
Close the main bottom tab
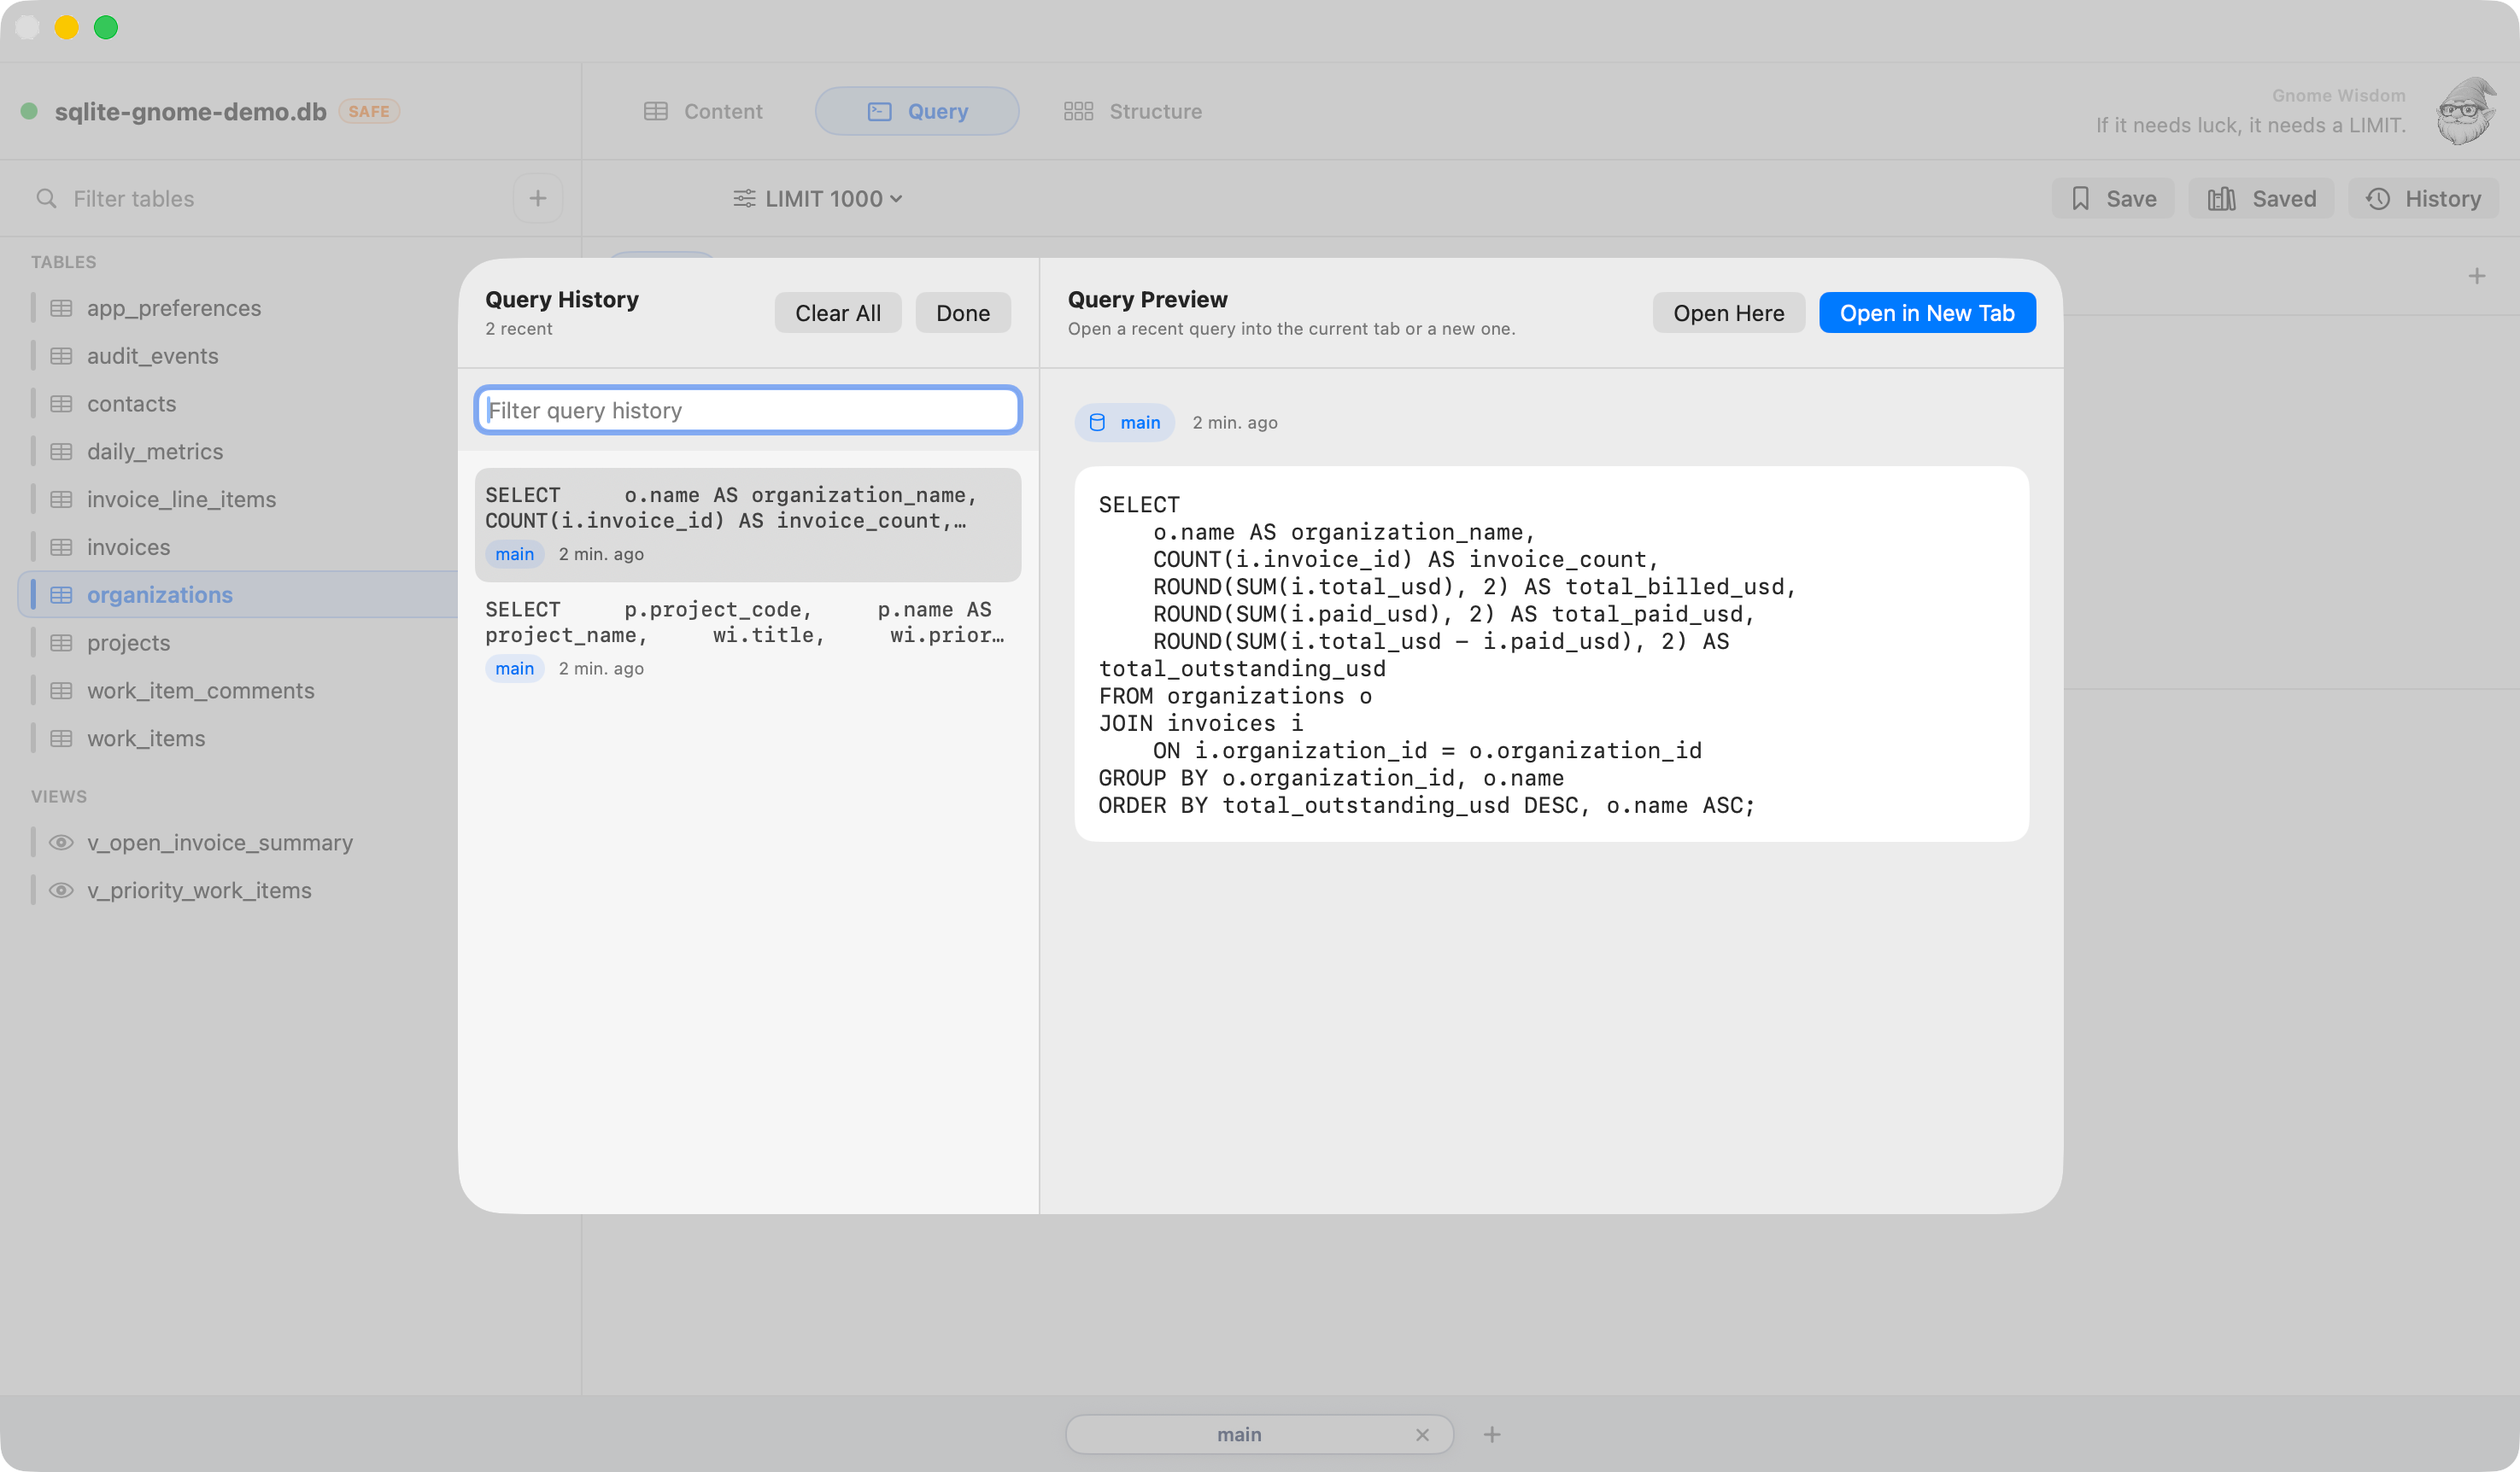1421,1434
